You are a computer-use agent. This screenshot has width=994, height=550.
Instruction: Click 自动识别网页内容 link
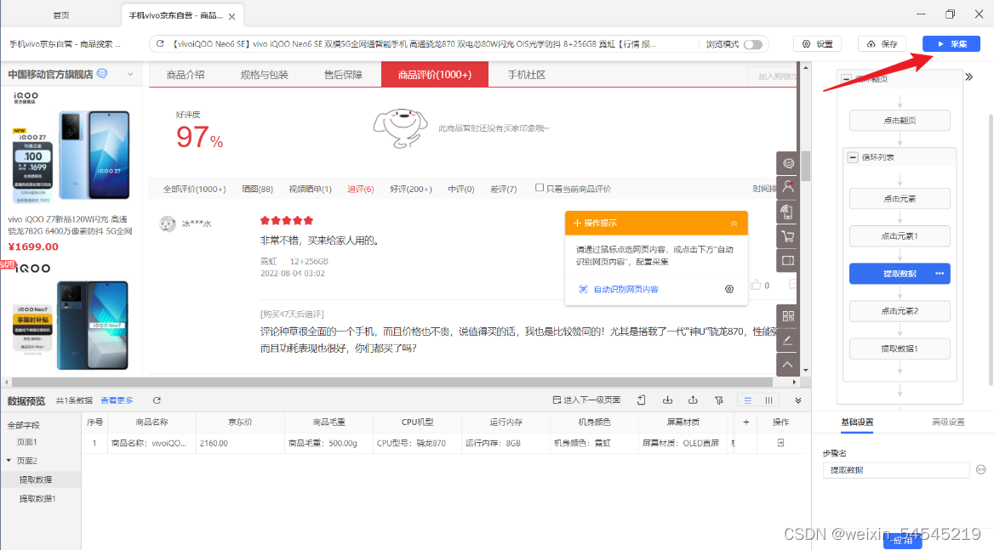coord(626,289)
